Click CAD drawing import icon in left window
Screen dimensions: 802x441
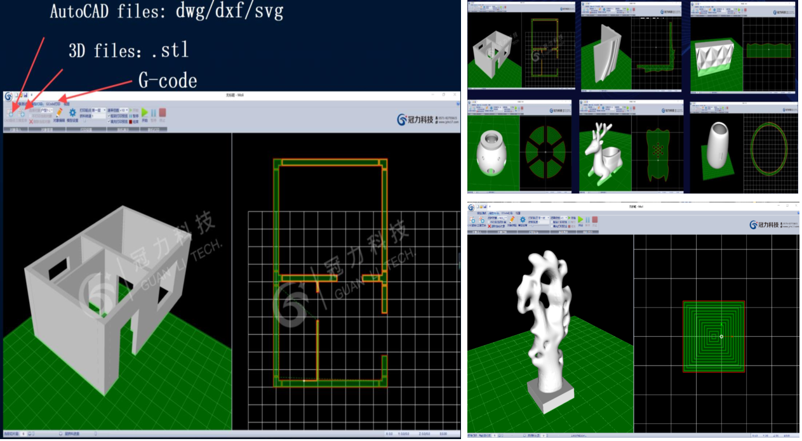pos(10,114)
